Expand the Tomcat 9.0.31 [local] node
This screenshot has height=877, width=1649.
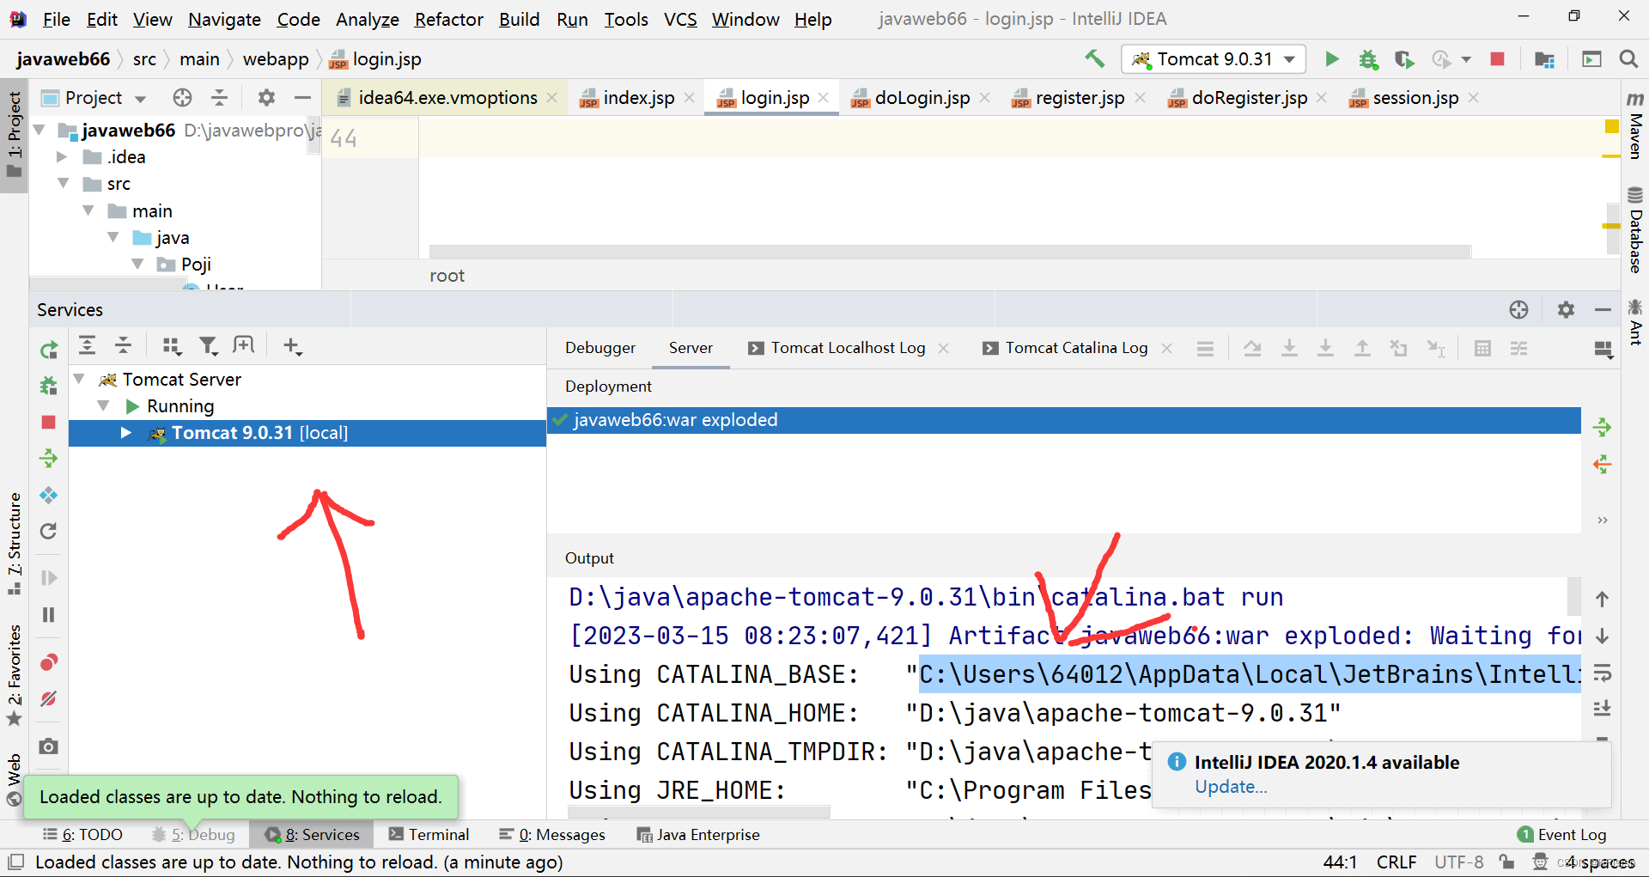126,433
